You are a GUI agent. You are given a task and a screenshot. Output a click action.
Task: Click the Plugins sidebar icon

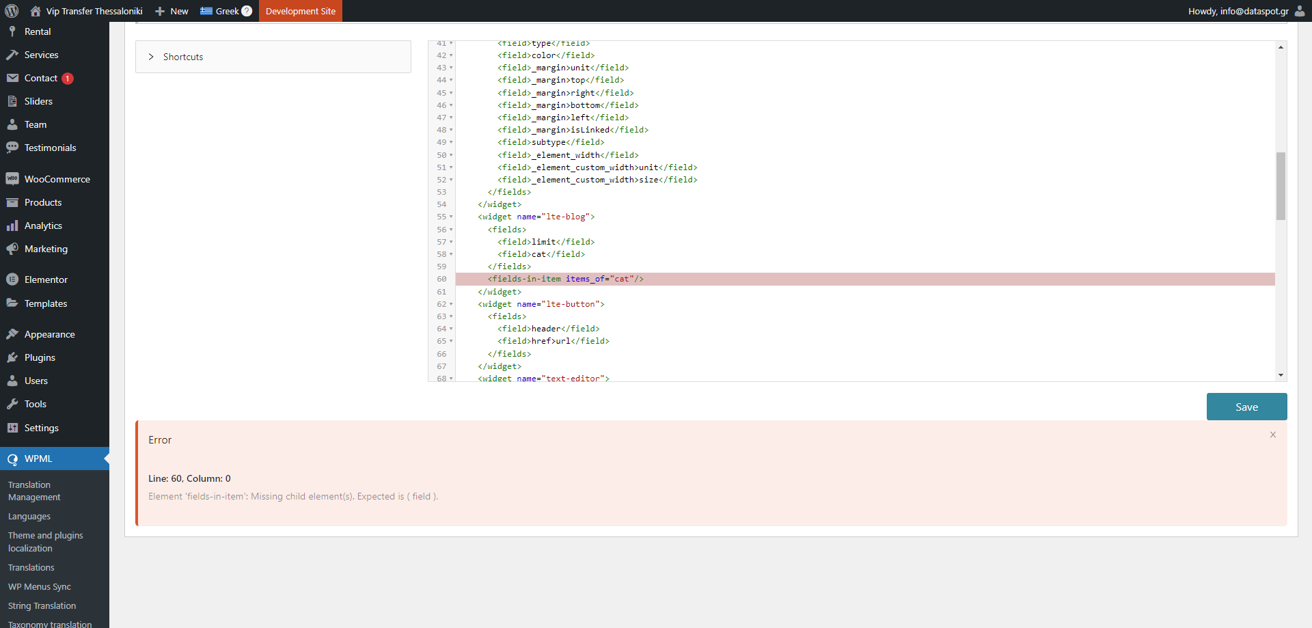point(12,357)
